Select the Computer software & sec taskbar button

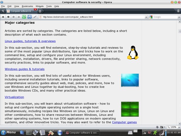click(x=82, y=133)
